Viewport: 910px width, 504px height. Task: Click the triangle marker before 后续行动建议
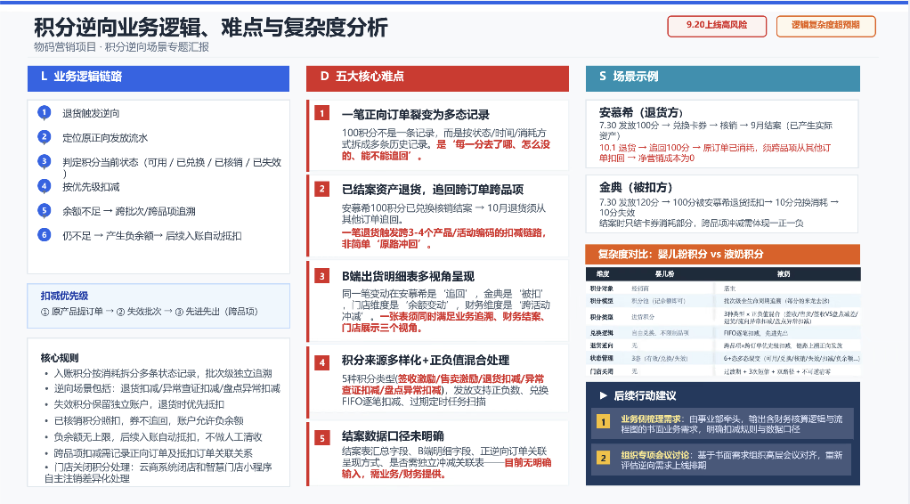[x=603, y=395]
